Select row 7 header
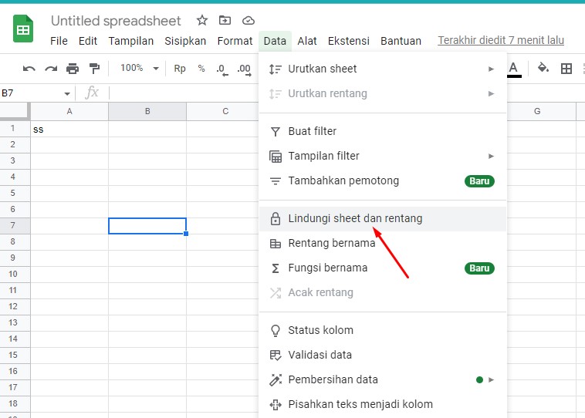The height and width of the screenshot is (418, 585). 13,226
